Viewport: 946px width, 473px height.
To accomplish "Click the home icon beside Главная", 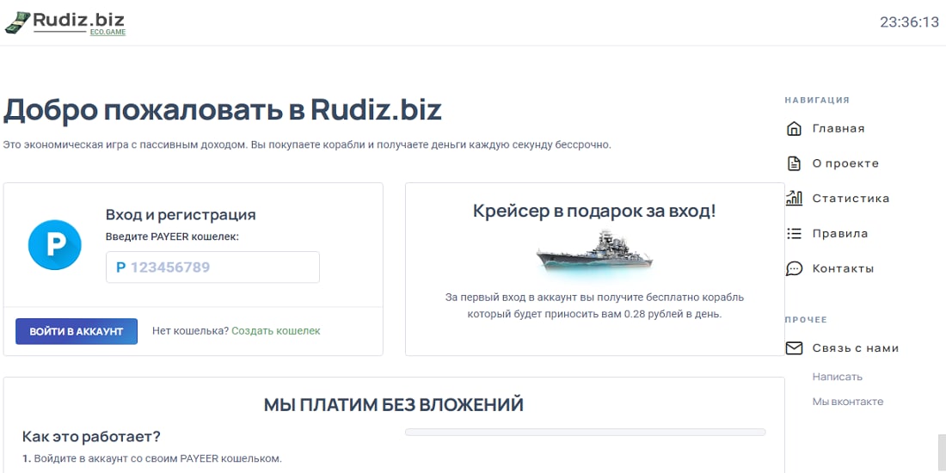I will tap(794, 128).
